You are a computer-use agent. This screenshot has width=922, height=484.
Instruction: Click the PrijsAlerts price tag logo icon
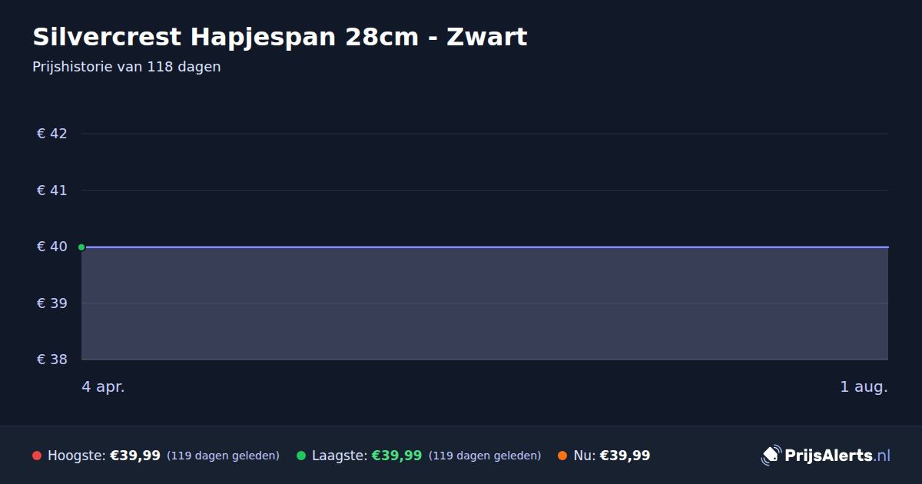pos(771,456)
